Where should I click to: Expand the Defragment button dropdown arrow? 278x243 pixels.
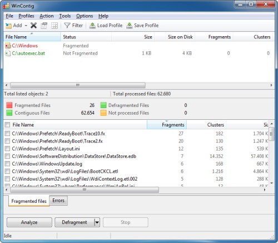[x=97, y=222]
